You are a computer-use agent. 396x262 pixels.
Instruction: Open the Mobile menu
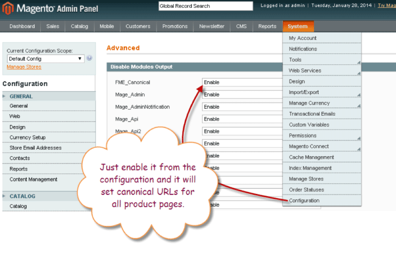pyautogui.click(x=106, y=26)
